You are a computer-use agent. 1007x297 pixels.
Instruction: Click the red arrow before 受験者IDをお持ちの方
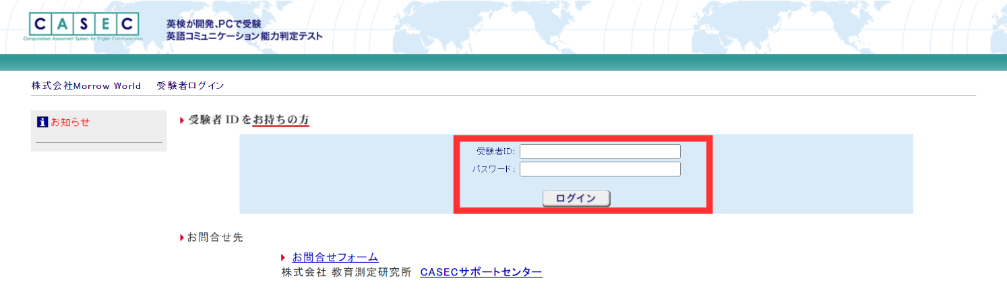[182, 121]
